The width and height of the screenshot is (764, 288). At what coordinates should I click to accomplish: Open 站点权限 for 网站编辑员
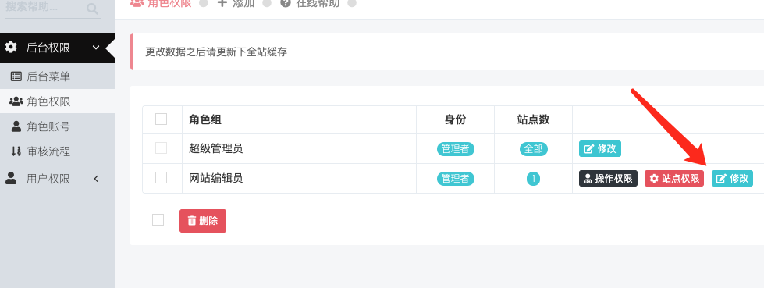pyautogui.click(x=674, y=179)
